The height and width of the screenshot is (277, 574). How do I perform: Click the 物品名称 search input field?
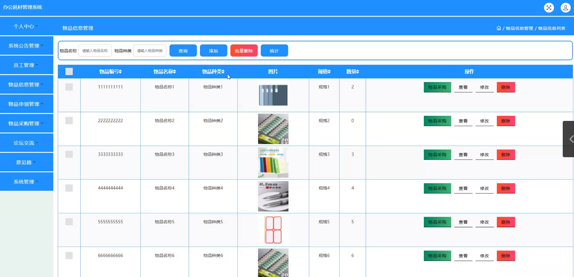click(x=95, y=51)
